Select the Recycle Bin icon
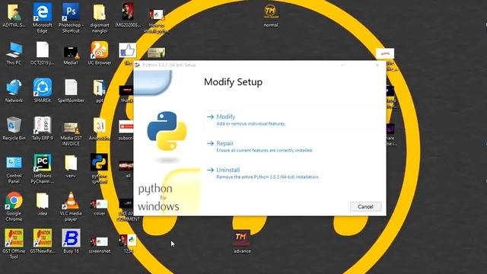This screenshot has width=487, height=274. (x=14, y=129)
